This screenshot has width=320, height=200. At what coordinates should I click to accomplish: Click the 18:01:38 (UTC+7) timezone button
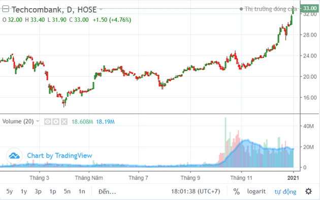pyautogui.click(x=196, y=191)
